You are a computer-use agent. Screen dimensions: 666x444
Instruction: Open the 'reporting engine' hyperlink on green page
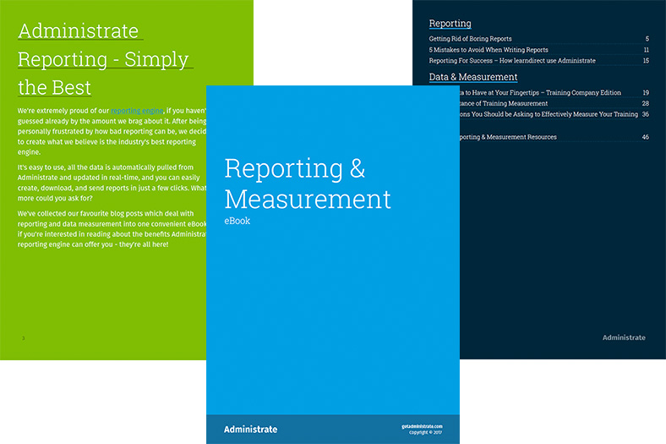137,111
